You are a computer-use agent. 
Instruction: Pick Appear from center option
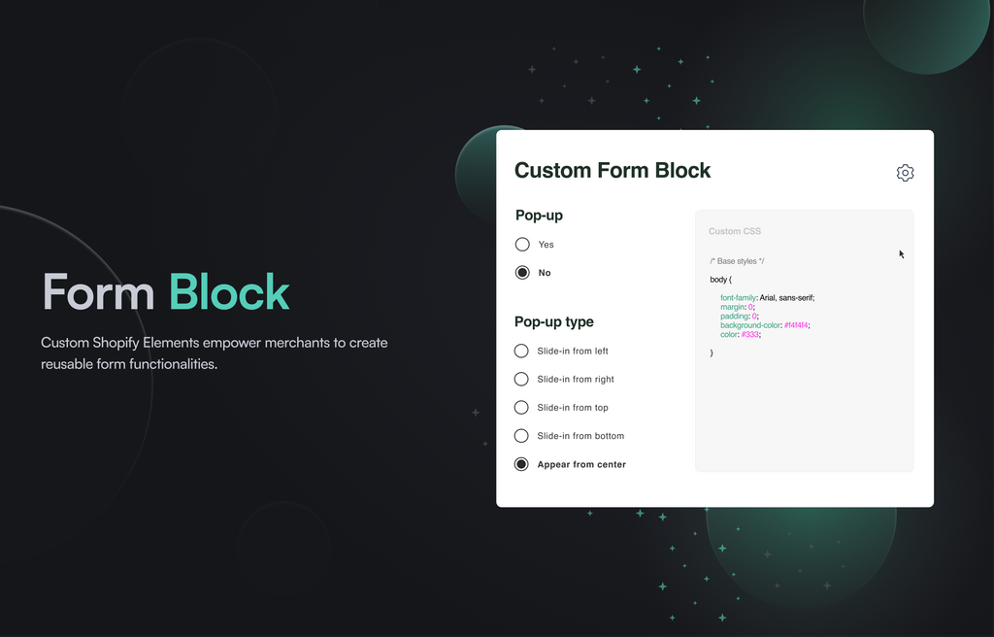pos(521,464)
